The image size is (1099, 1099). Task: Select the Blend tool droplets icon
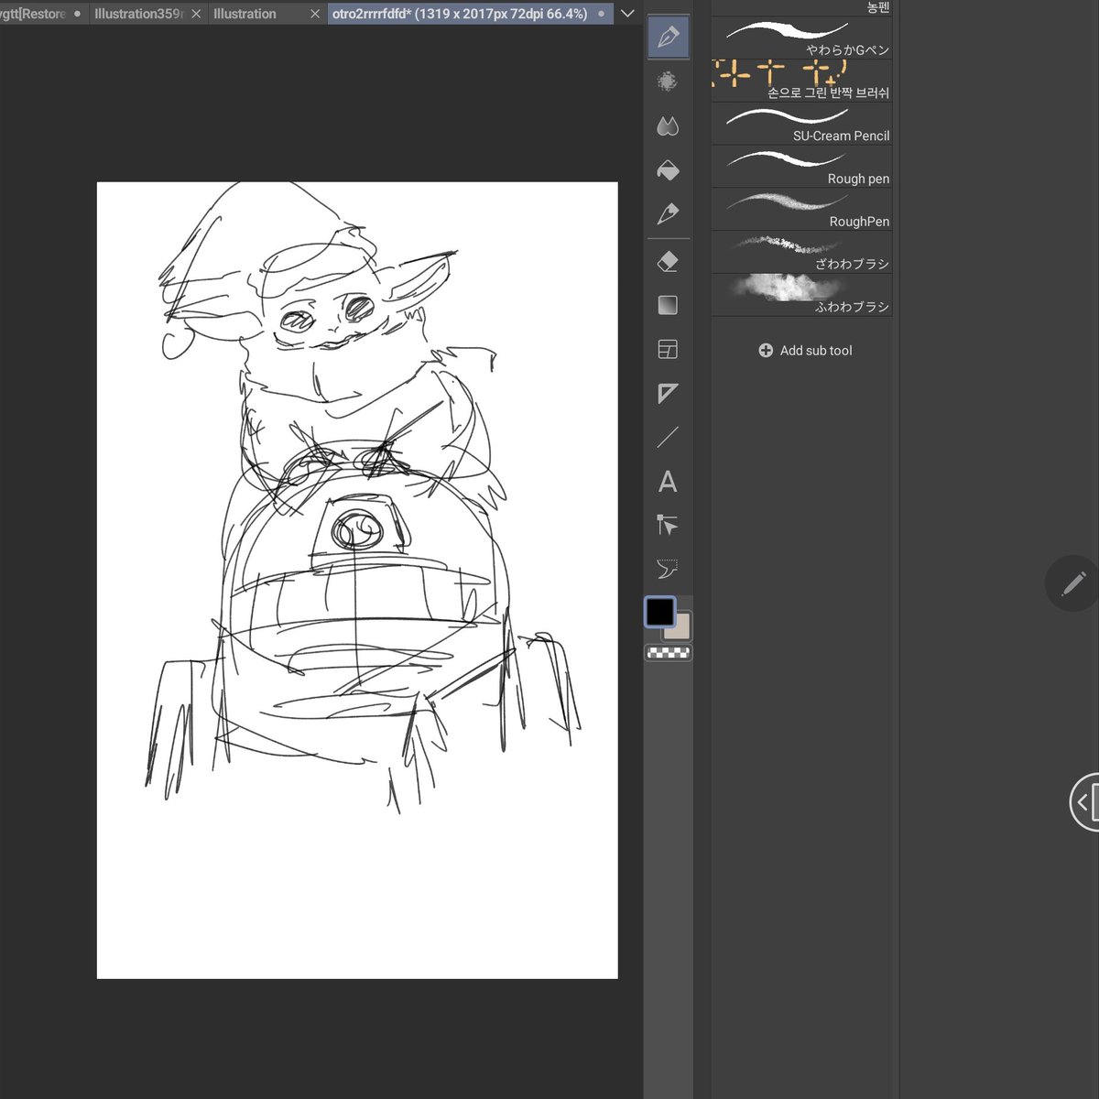(668, 126)
